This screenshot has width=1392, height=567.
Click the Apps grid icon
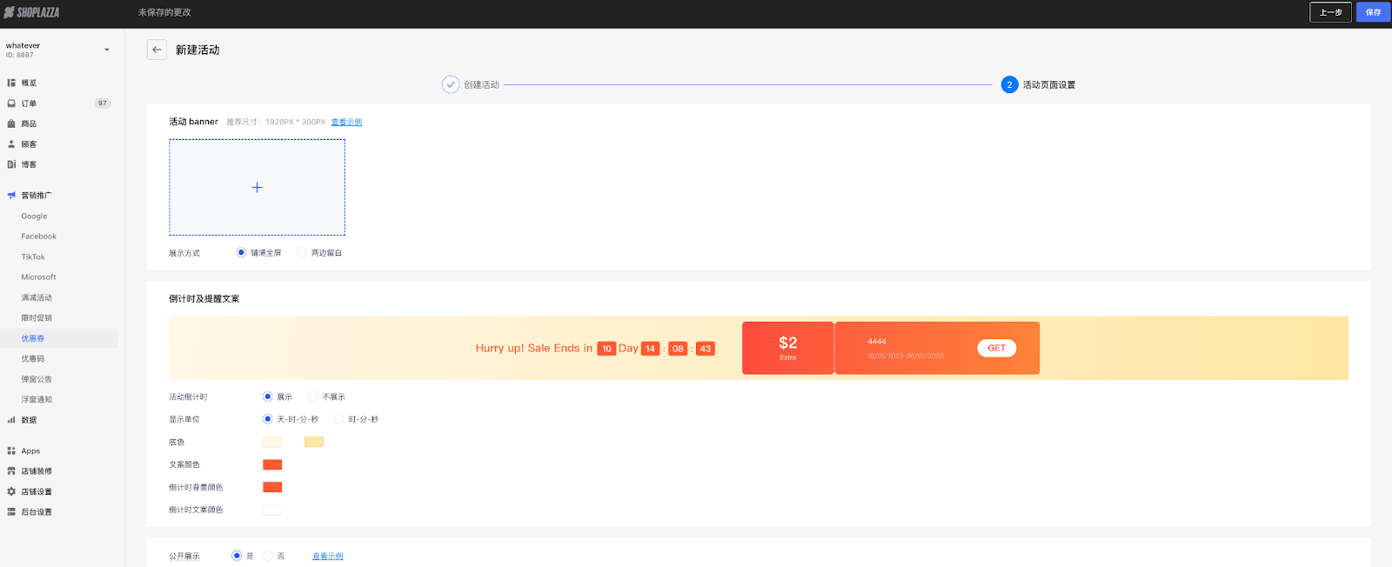tap(11, 450)
